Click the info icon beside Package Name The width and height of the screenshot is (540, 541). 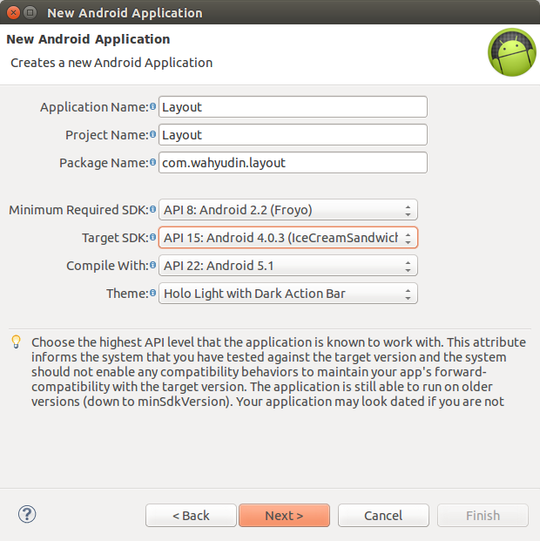152,163
